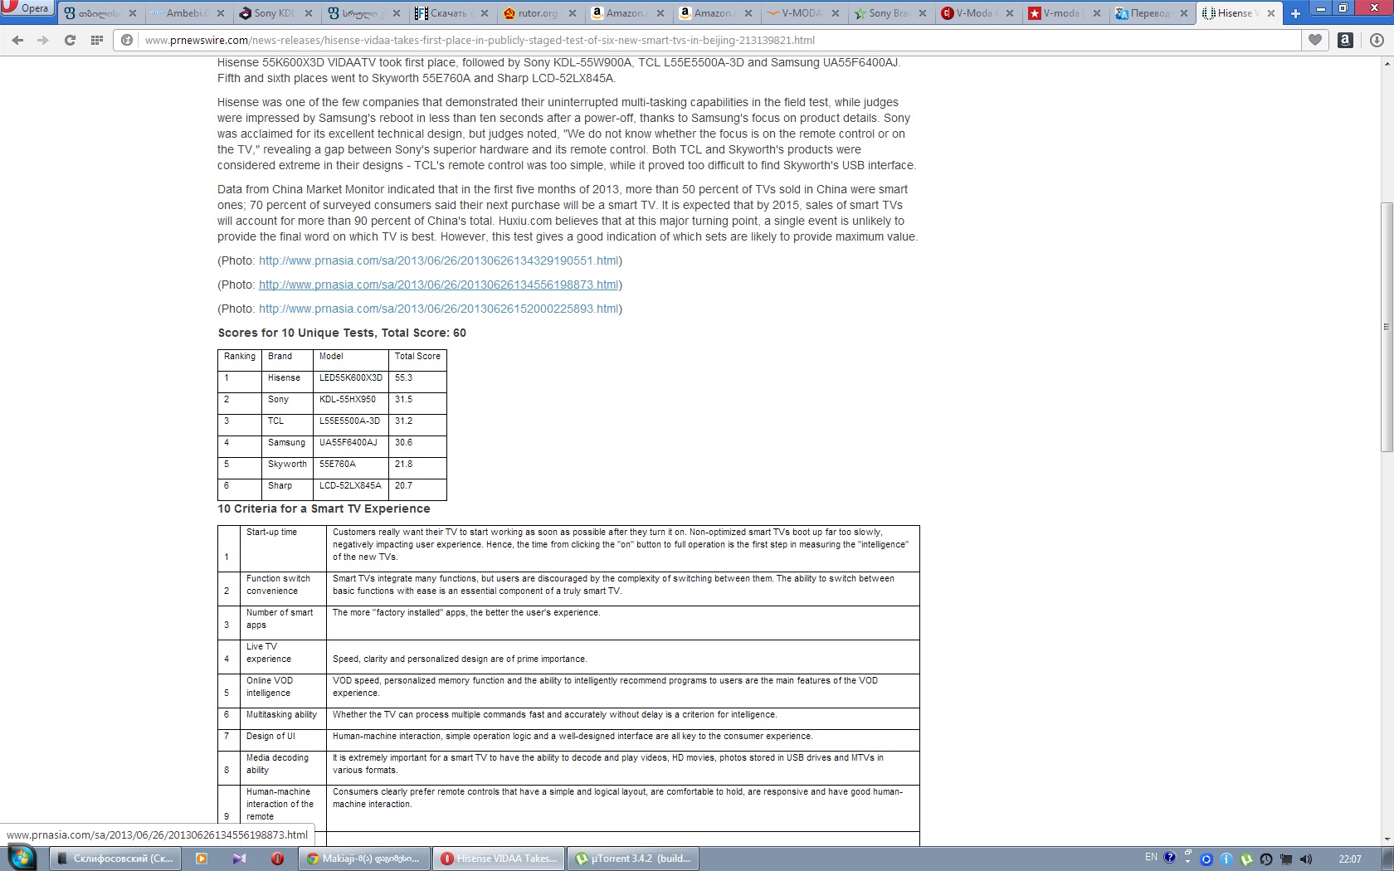Open the green µTorrent tray icon
1394x871 pixels.
1246,859
